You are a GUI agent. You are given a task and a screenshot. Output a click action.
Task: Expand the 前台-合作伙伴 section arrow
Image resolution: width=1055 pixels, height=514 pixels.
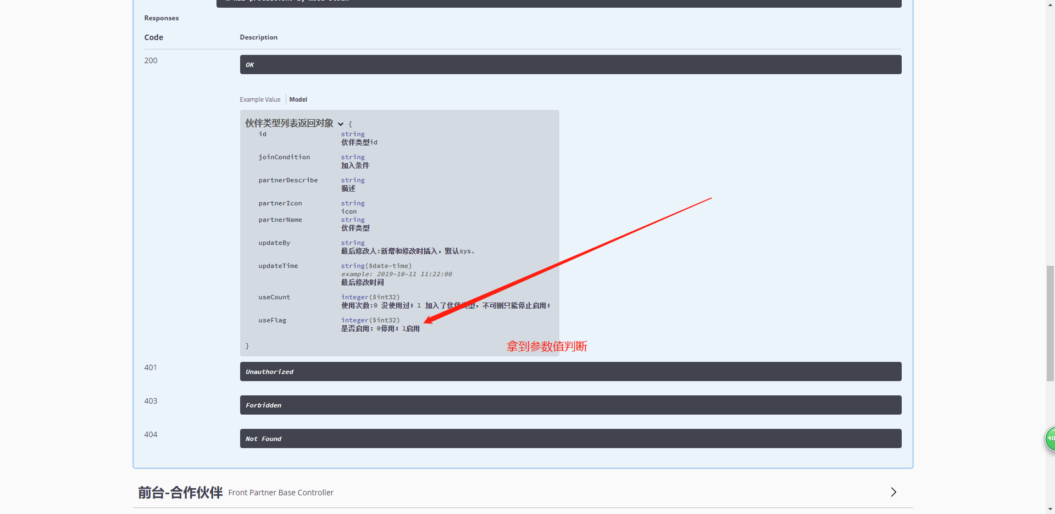coord(893,492)
